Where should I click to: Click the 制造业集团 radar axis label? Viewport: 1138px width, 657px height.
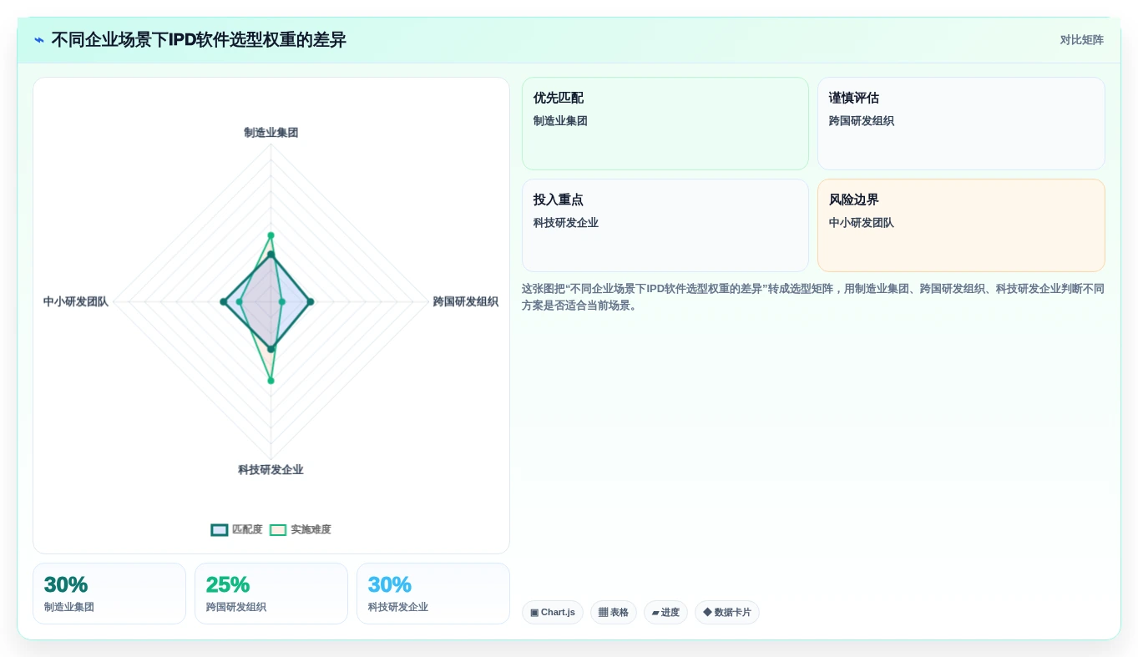tap(271, 133)
